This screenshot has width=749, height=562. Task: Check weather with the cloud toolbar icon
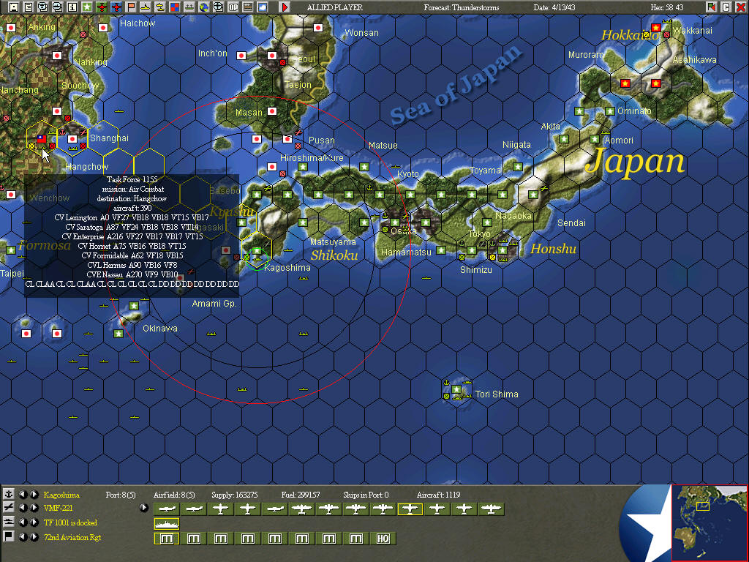click(x=263, y=7)
